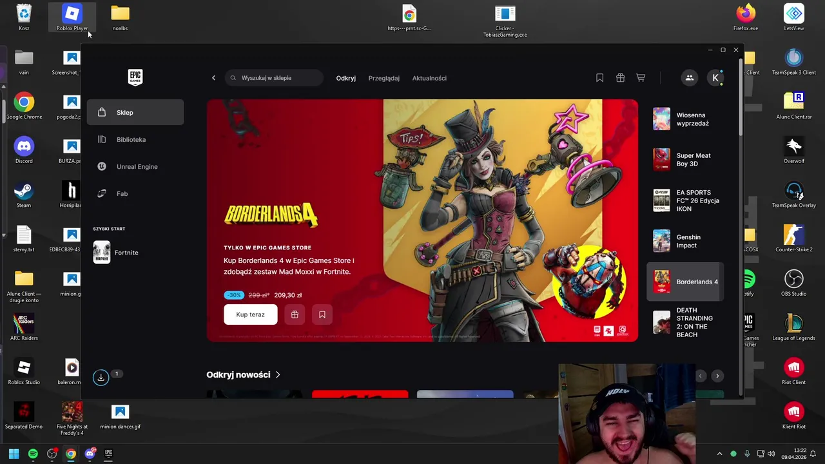825x464 pixels.
Task: Select the Odkryj tab
Action: pyautogui.click(x=346, y=78)
